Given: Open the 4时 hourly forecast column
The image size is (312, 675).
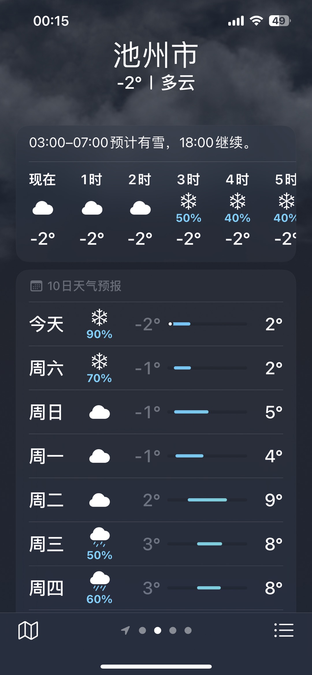Looking at the screenshot, I should (237, 210).
